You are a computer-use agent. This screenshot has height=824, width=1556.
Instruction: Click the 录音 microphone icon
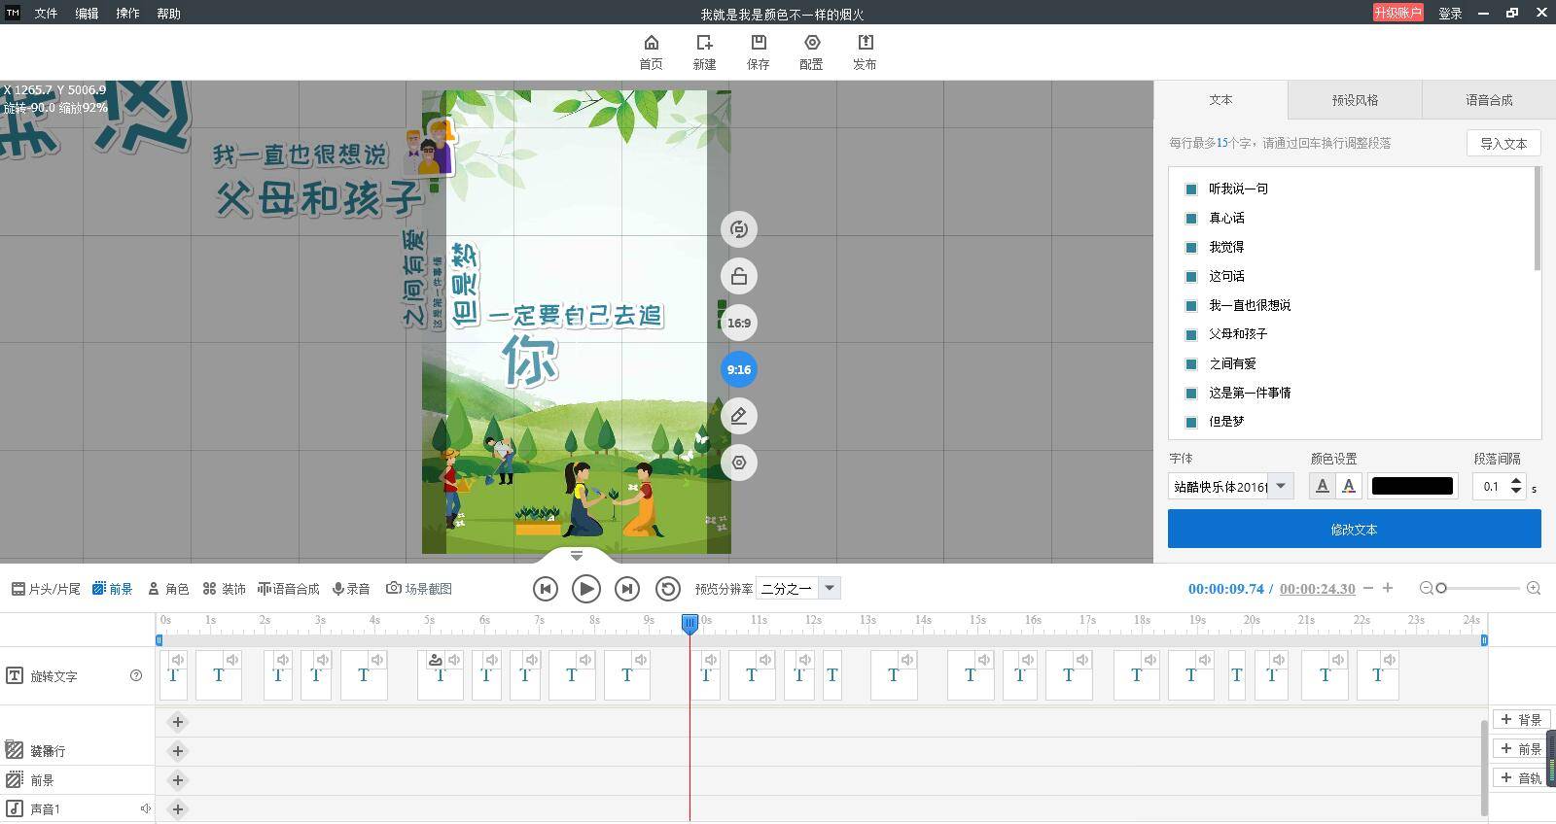(338, 588)
